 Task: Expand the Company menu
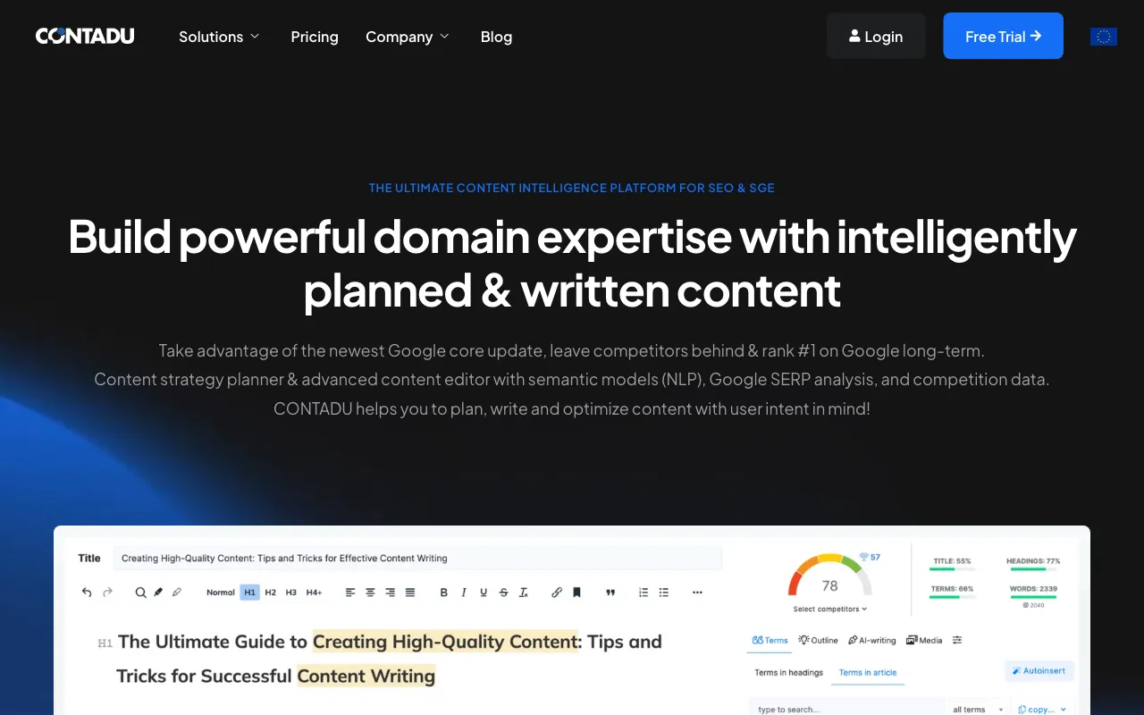click(x=408, y=37)
